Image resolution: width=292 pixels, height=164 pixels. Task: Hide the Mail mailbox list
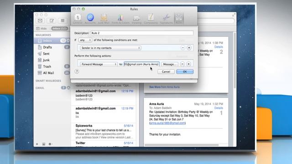[42, 28]
